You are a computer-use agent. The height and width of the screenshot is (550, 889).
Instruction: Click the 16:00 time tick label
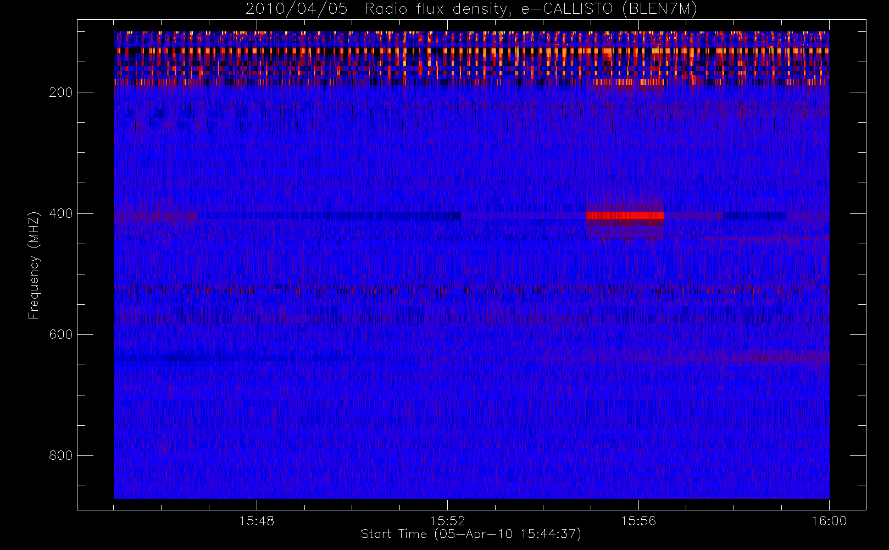pos(829,521)
